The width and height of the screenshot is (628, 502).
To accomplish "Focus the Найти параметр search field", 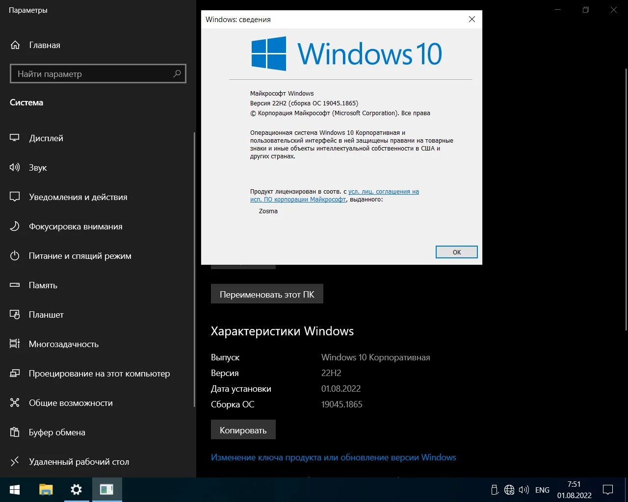I will click(98, 74).
